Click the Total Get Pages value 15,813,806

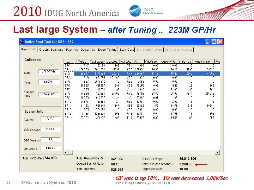tap(188, 159)
